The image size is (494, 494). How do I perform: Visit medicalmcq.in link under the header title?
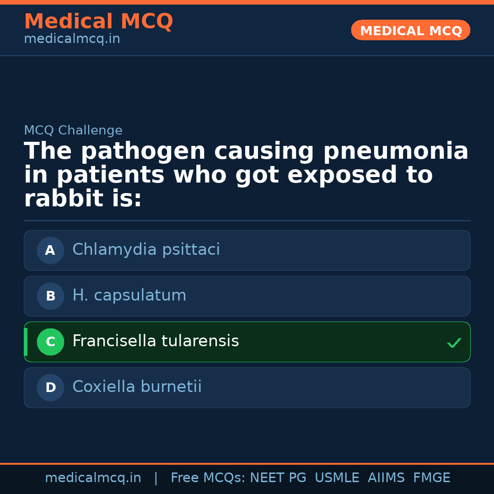point(72,39)
